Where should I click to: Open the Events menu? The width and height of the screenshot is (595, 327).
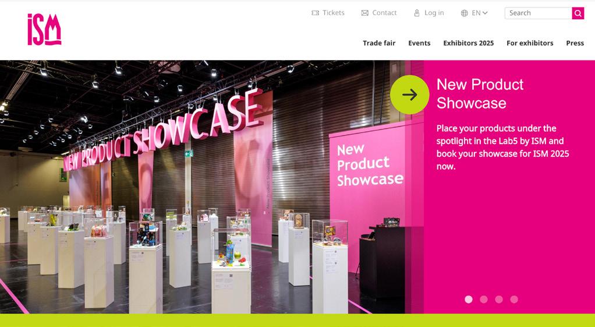point(419,43)
